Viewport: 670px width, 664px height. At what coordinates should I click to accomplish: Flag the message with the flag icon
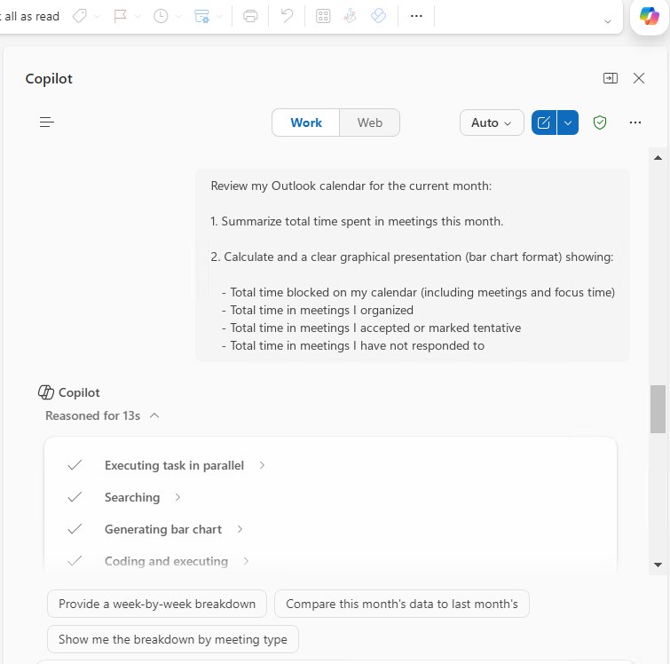tap(120, 16)
